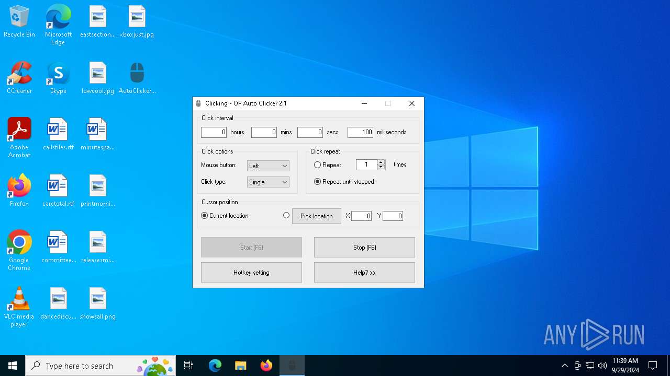Show hidden system tray icons
Image resolution: width=670 pixels, height=376 pixels.
pos(564,366)
